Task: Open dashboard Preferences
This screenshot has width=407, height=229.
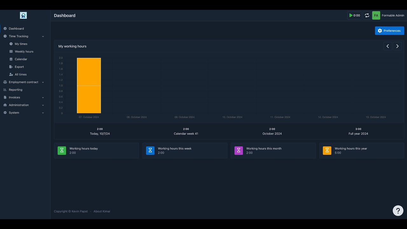Action: (x=390, y=31)
